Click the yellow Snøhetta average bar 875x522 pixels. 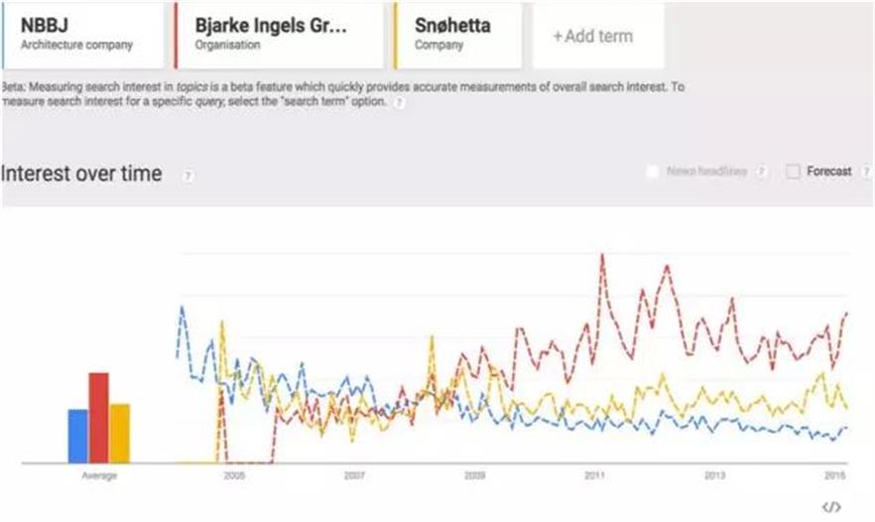[120, 433]
